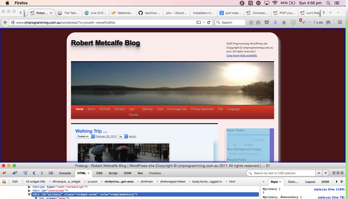Click Wi-Fi status icon in menu bar
348x199 pixels.
pyautogui.click(x=275, y=3)
